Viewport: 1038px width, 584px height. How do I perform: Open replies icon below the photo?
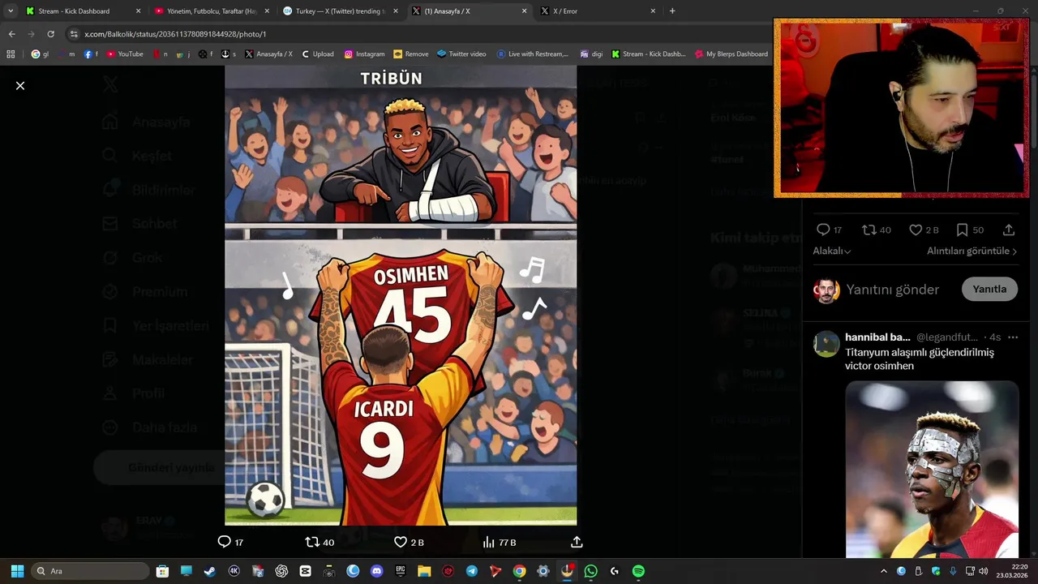225,542
